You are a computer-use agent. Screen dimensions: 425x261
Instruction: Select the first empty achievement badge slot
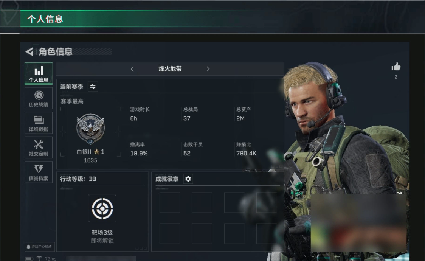pos(170,202)
